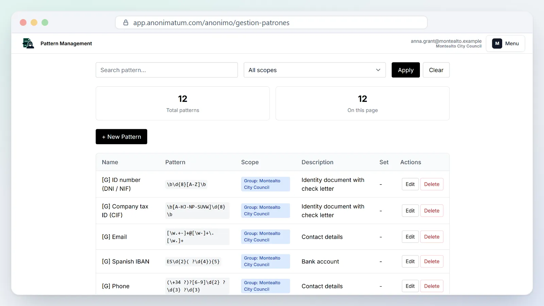Edit the Company tax ID (CIF) pattern
Image resolution: width=544 pixels, height=306 pixels.
click(410, 211)
